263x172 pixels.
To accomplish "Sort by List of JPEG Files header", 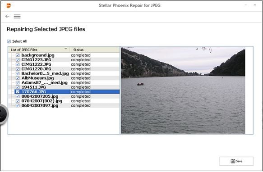I will click(x=39, y=50).
